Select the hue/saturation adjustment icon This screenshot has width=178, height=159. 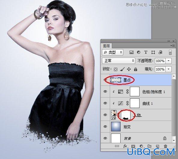pyautogui.click(x=121, y=91)
